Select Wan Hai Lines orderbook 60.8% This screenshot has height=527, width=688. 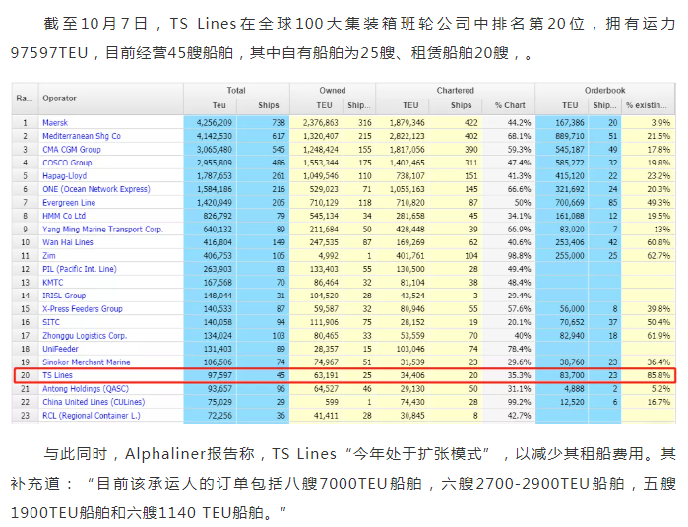[648, 242]
